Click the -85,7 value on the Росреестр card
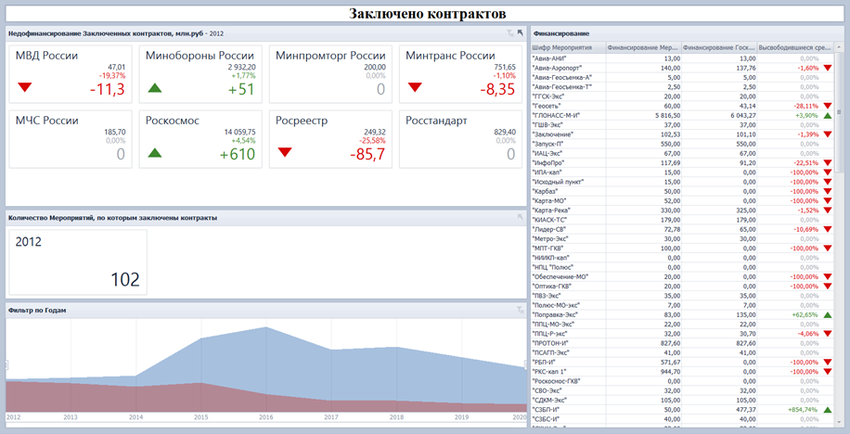850x434 pixels. tap(367, 155)
